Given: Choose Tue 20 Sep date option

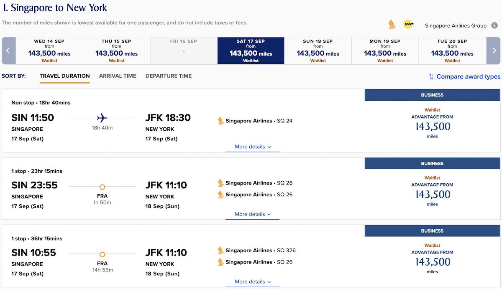Looking at the screenshot, I should pyautogui.click(x=452, y=51).
